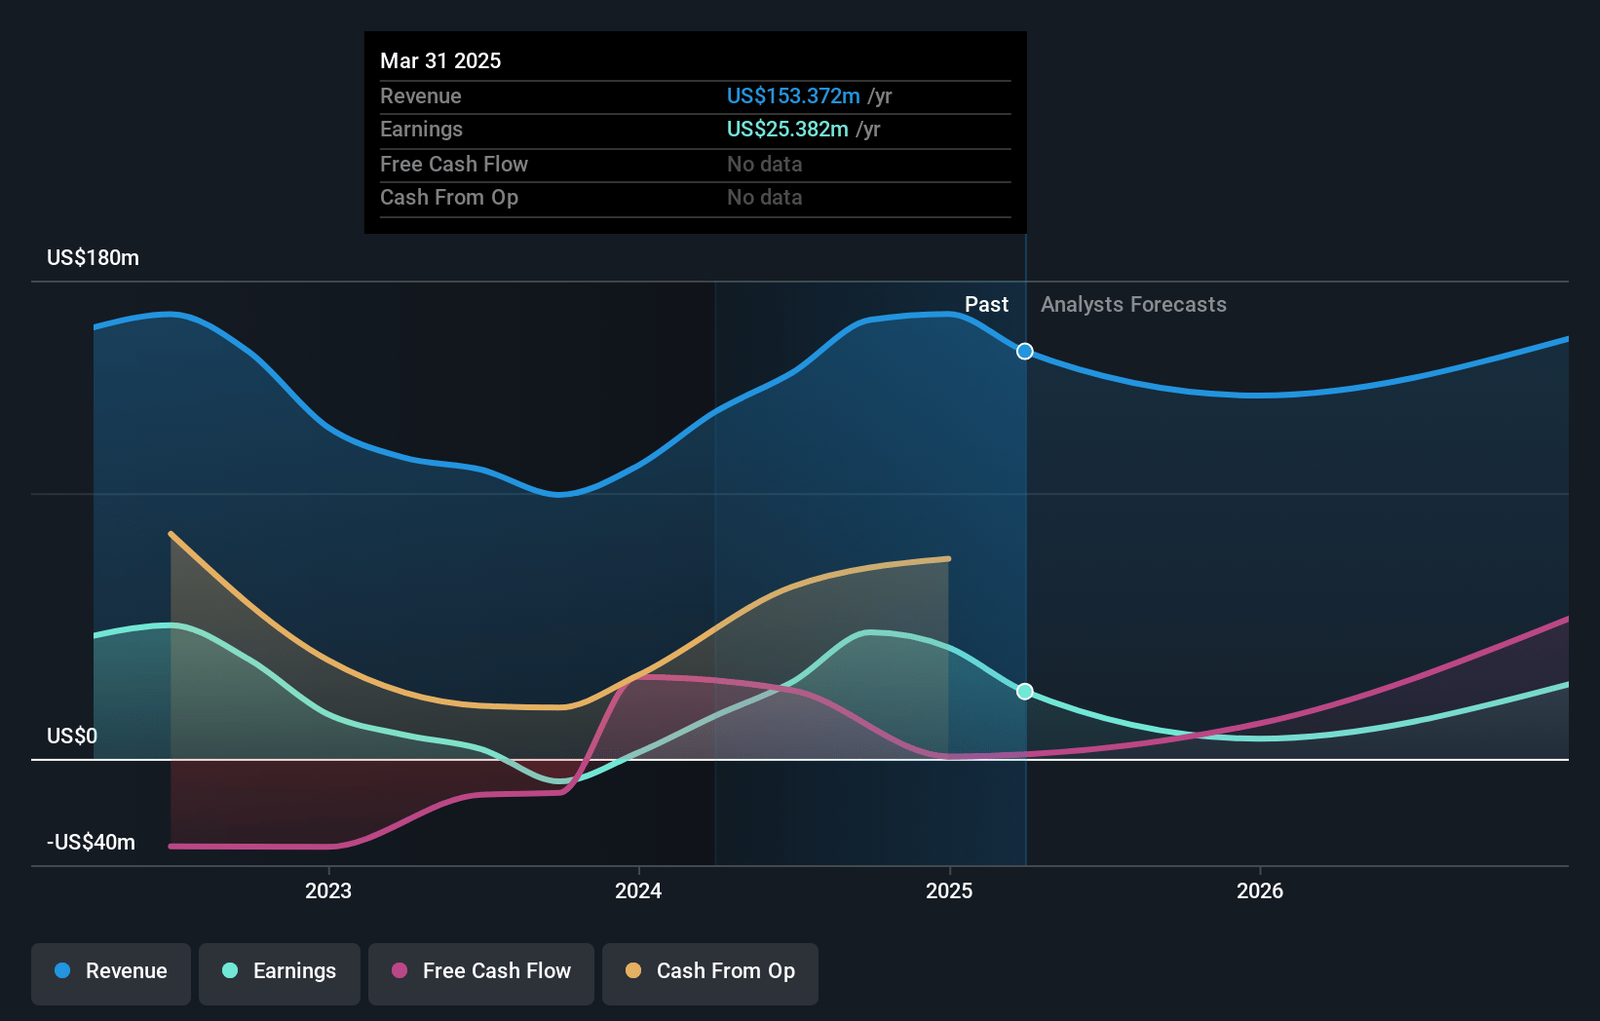The width and height of the screenshot is (1600, 1021).
Task: Click the Analysts Forecasts label
Action: click(1133, 304)
